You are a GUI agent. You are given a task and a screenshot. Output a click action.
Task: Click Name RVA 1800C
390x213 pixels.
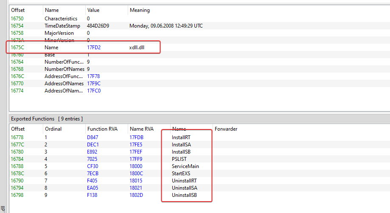[136, 174]
